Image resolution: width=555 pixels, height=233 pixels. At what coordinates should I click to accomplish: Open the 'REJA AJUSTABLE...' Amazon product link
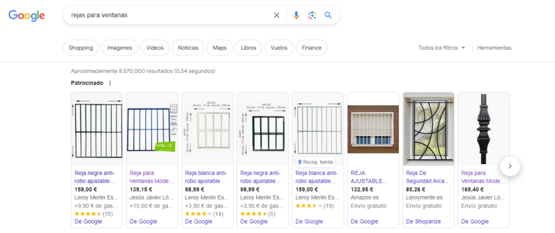point(369,177)
